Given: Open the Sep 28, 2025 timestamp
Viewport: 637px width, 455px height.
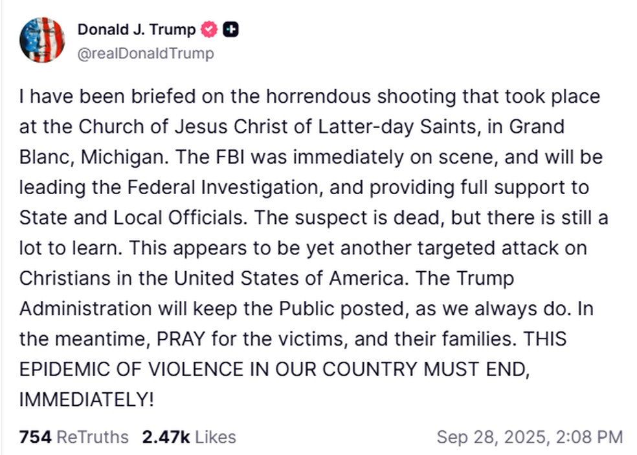Looking at the screenshot, I should coord(492,437).
